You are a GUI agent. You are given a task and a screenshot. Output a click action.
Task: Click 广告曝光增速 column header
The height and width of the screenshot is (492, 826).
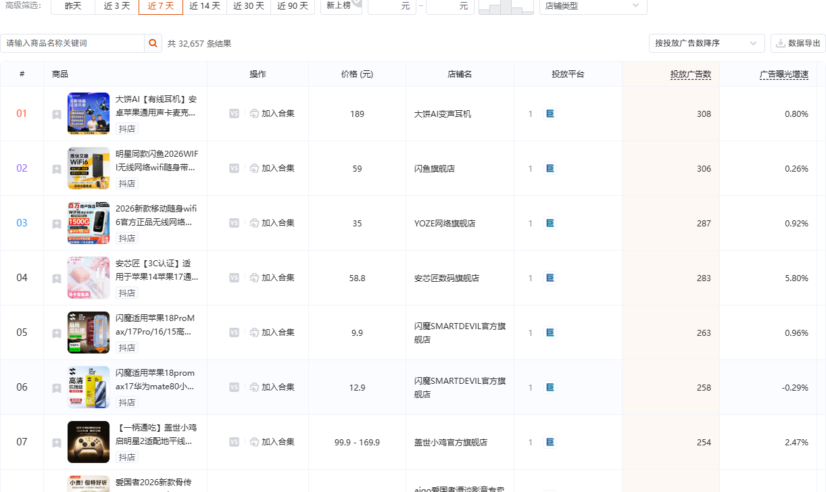[783, 74]
